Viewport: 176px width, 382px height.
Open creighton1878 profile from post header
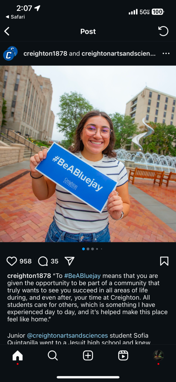point(45,54)
